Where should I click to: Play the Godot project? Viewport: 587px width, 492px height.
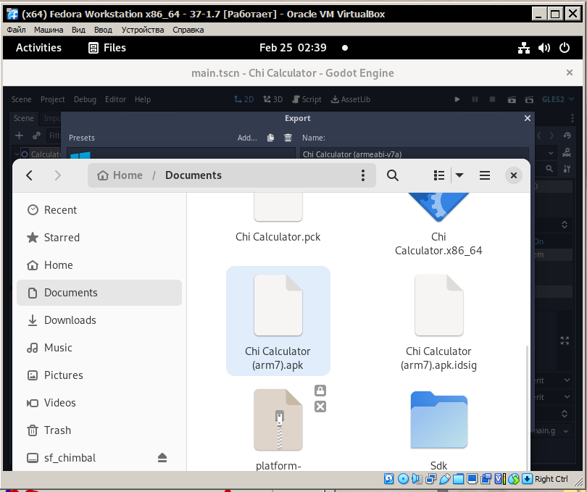[457, 99]
